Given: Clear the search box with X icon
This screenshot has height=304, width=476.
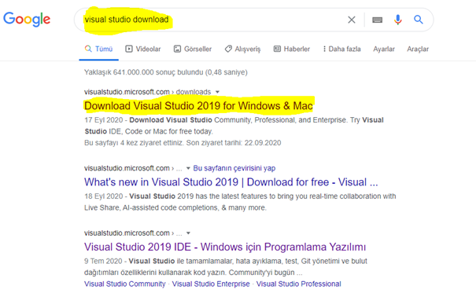Looking at the screenshot, I should 352,20.
